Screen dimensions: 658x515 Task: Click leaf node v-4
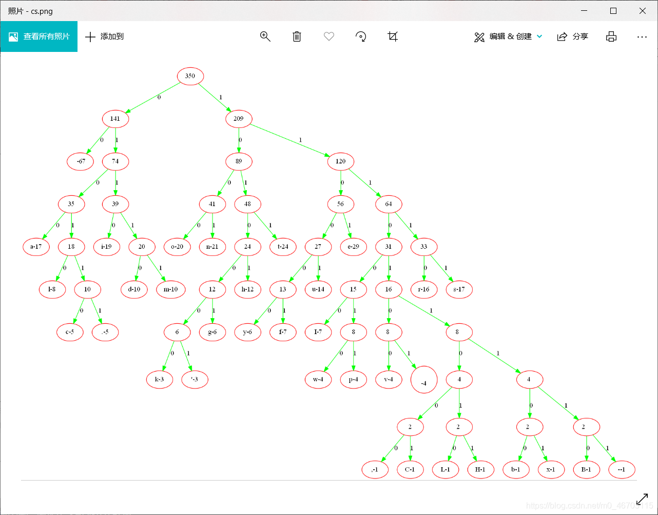[389, 380]
